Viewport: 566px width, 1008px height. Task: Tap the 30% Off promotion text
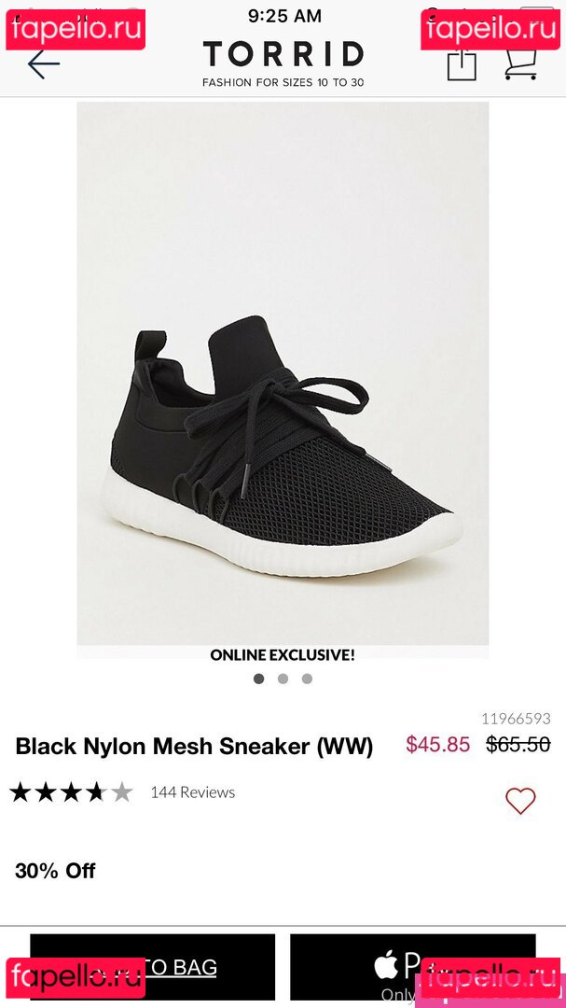[55, 871]
